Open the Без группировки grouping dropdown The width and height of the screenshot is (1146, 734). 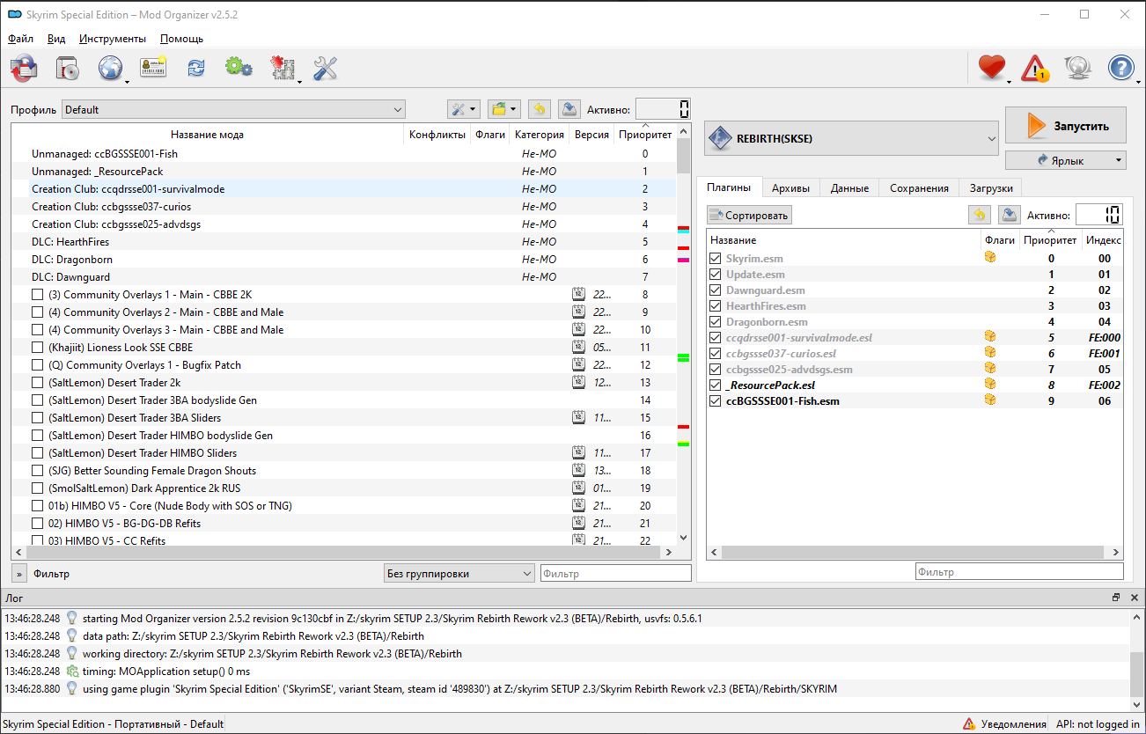[459, 574]
